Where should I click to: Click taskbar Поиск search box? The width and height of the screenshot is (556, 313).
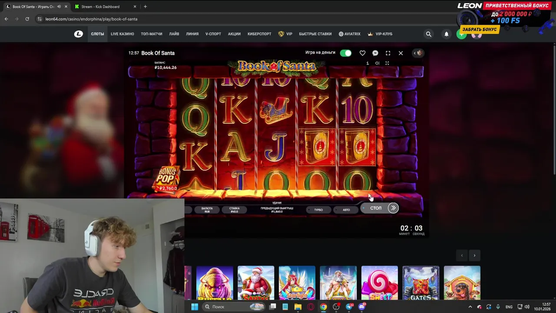(235, 307)
